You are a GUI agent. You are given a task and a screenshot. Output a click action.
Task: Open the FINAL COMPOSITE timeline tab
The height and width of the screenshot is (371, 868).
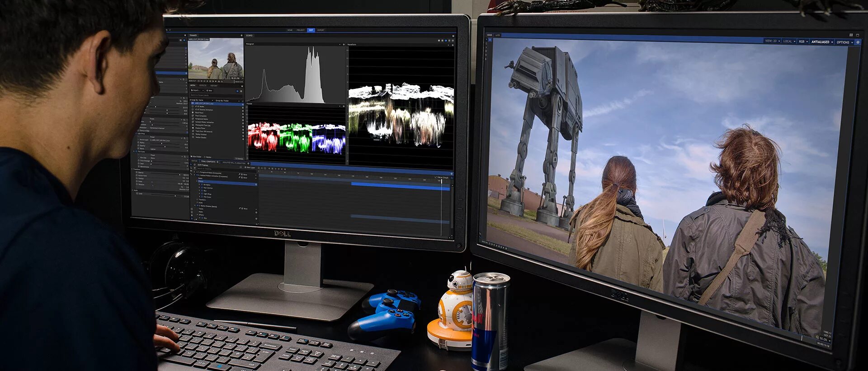point(209,162)
